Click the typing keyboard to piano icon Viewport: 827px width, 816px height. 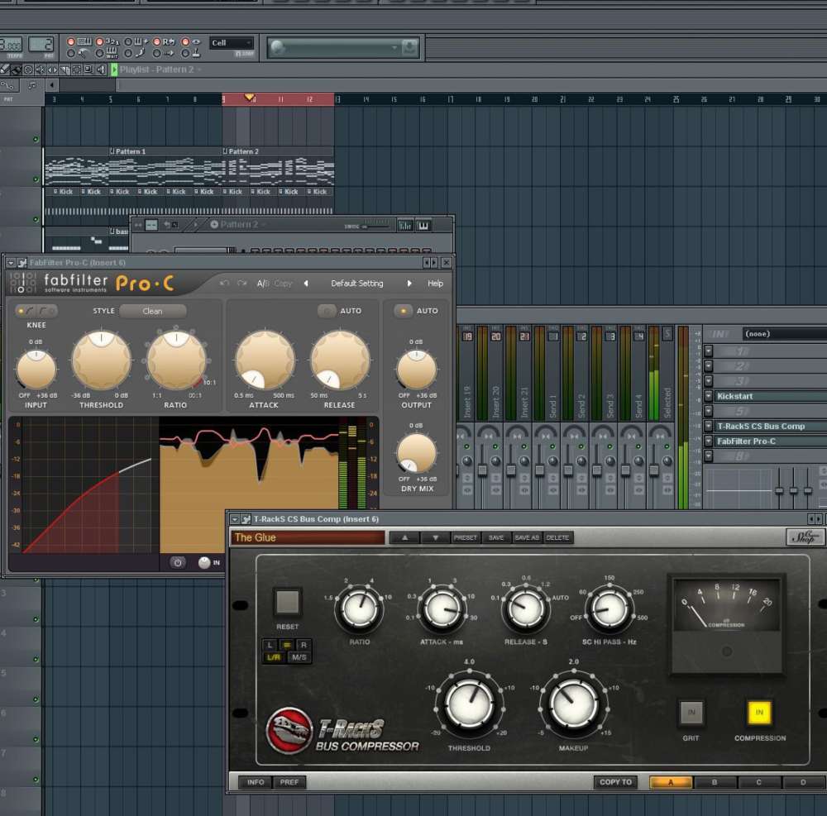pos(87,42)
